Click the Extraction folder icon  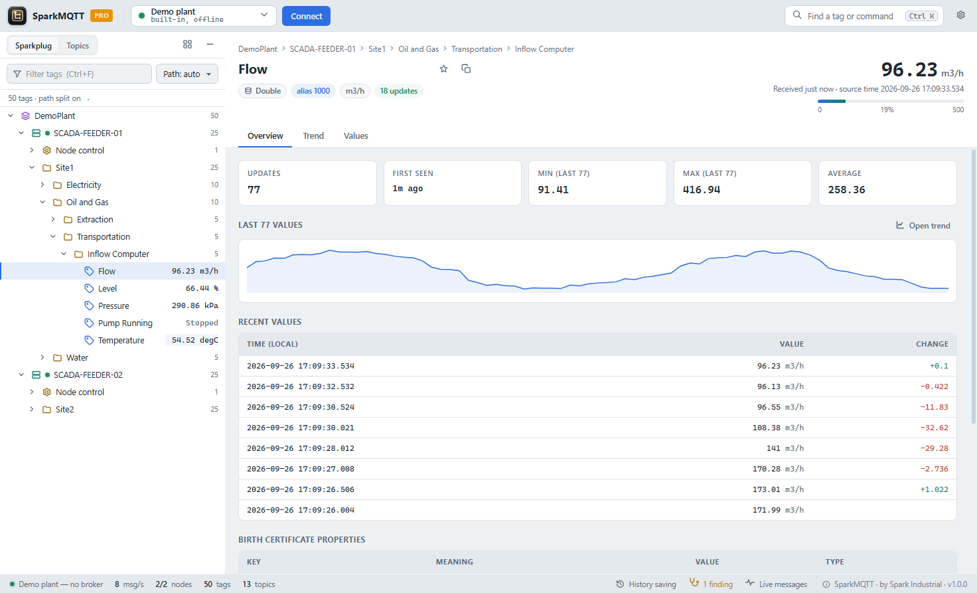pyautogui.click(x=68, y=219)
